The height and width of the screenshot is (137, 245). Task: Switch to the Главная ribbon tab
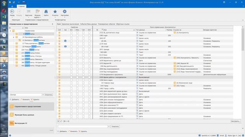pyautogui.click(x=21, y=6)
